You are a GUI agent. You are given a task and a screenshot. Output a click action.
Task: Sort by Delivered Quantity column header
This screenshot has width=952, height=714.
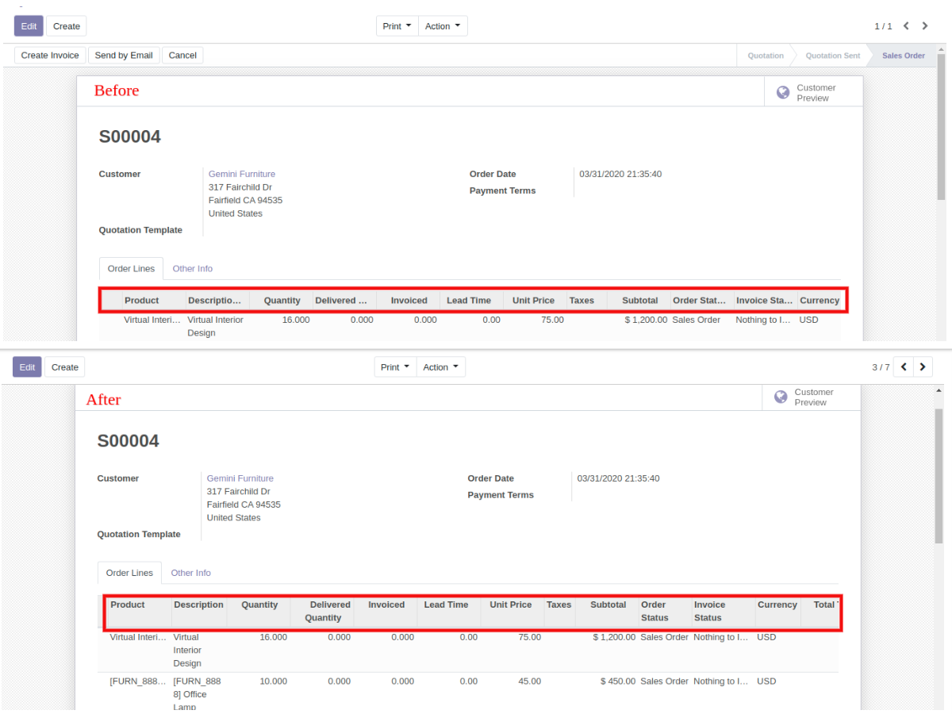click(323, 611)
